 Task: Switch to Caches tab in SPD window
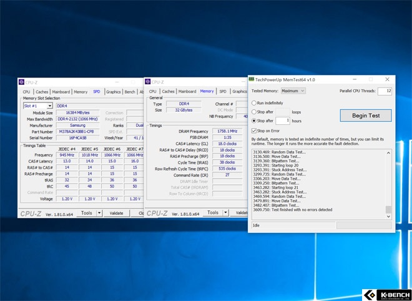42,92
